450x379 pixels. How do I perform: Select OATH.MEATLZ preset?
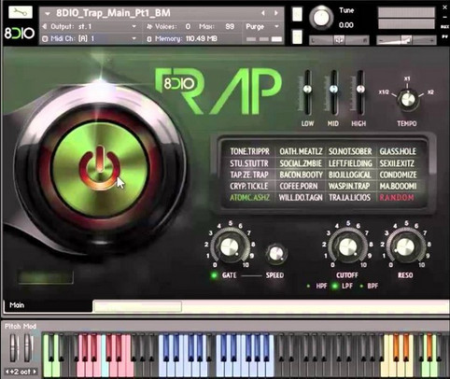pyautogui.click(x=301, y=151)
